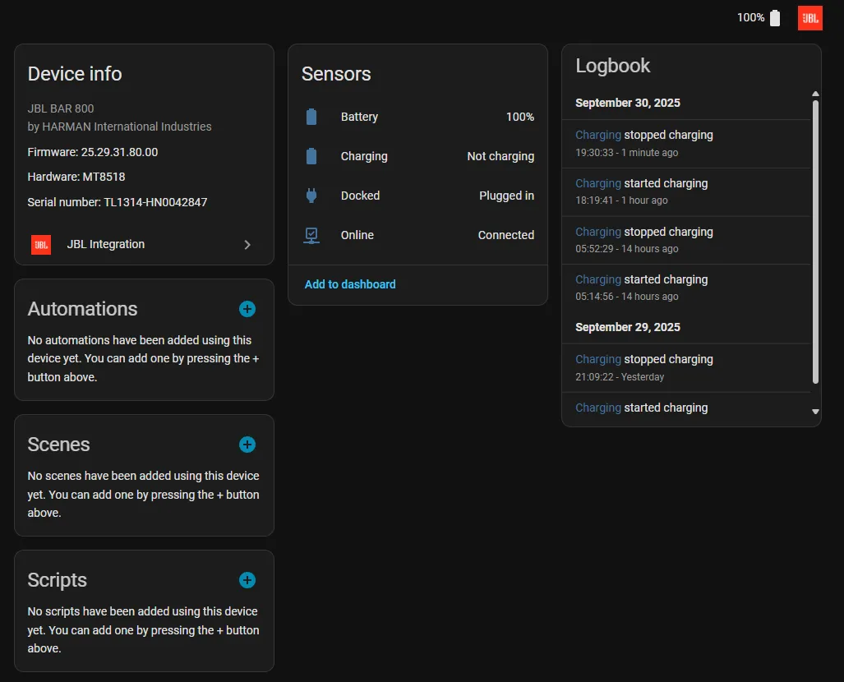Open the JBL Integration row
Image resolution: width=844 pixels, height=682 pixels.
[144, 244]
